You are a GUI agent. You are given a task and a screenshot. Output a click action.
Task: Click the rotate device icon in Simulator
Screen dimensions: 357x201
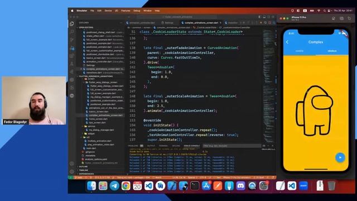pyautogui.click(x=349, y=18)
